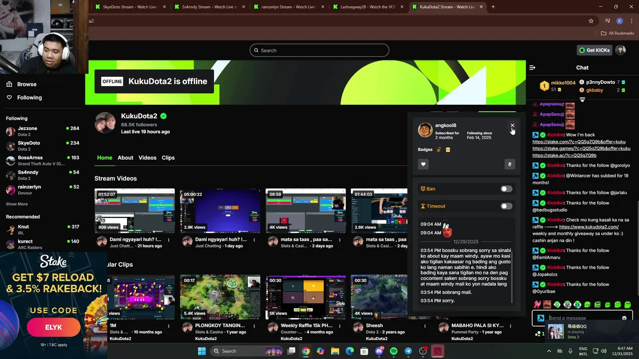
Task: Open the PLONGKOY TANGIN clip thumbnail
Action: point(220,297)
